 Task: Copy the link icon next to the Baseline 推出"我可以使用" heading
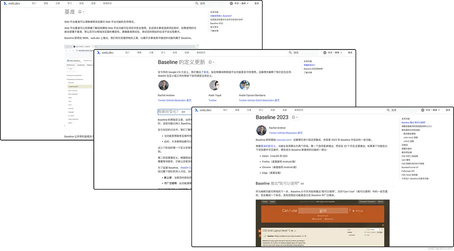click(302, 183)
